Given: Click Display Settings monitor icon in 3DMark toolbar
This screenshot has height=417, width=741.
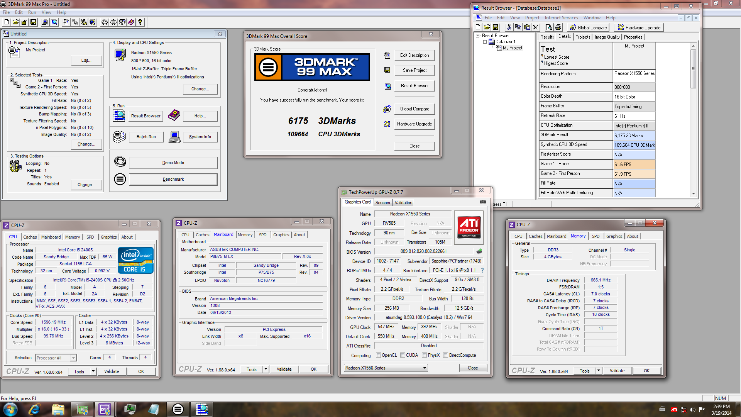Looking at the screenshot, I should coord(93,22).
